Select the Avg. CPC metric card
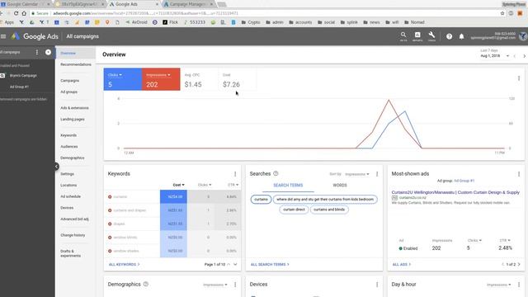The image size is (528, 297). click(x=199, y=79)
